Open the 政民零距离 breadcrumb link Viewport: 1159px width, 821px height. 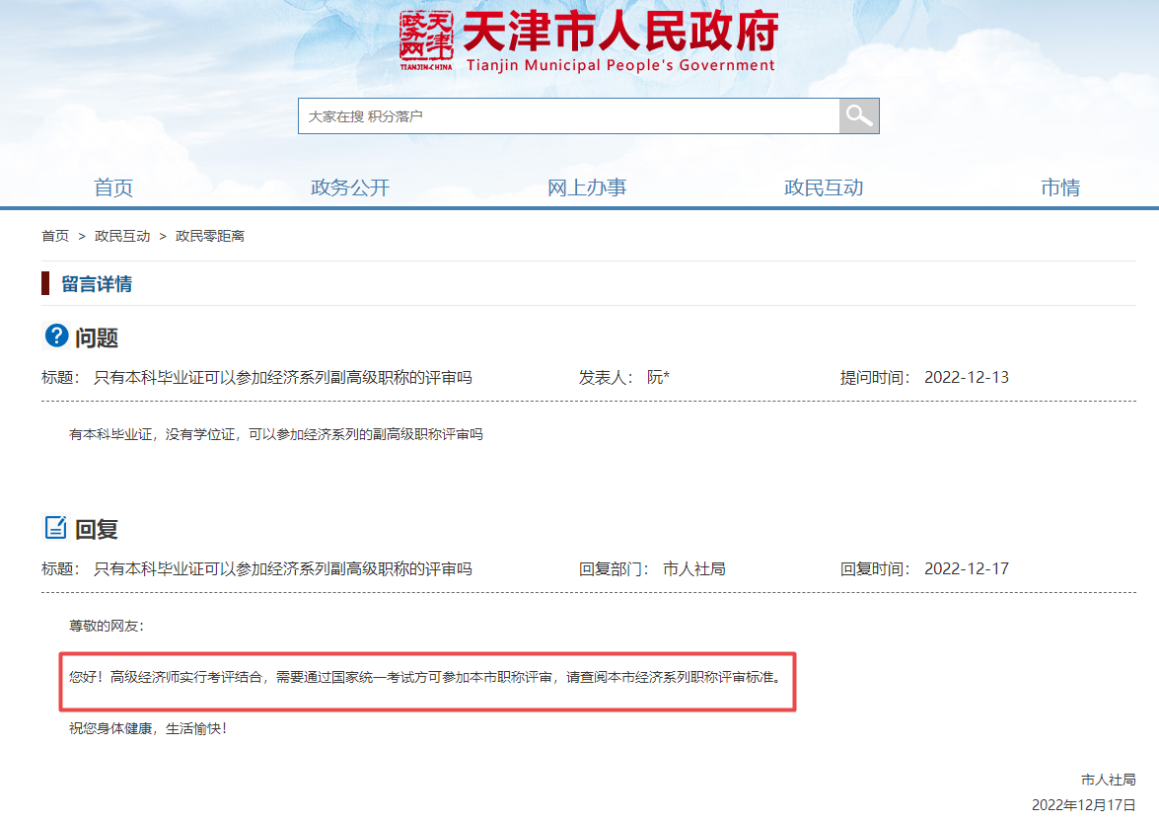point(210,236)
